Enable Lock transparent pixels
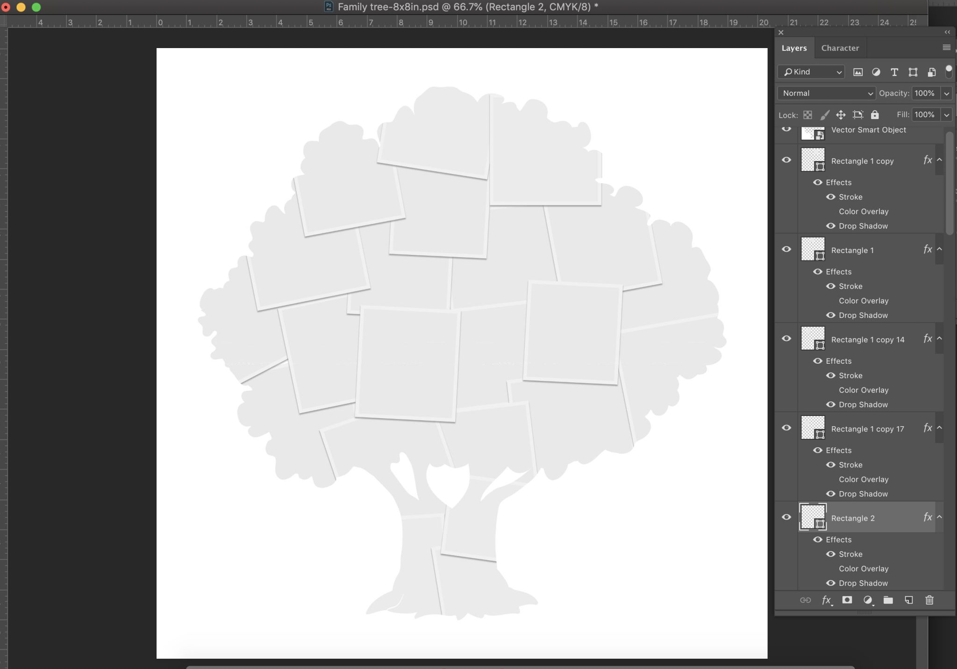 (x=808, y=115)
